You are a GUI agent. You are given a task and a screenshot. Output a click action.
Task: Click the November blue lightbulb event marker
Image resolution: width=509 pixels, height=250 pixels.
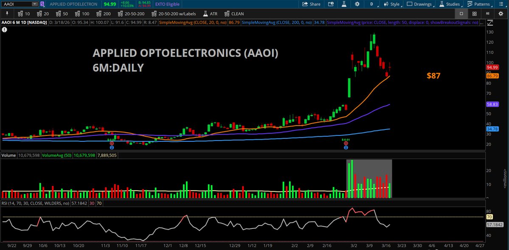[x=112, y=147]
